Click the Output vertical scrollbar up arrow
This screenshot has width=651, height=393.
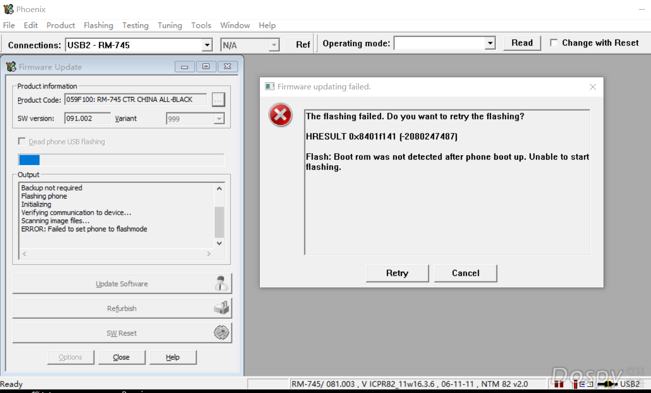[219, 188]
